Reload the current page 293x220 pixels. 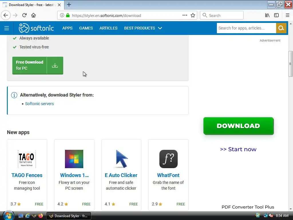24,15
